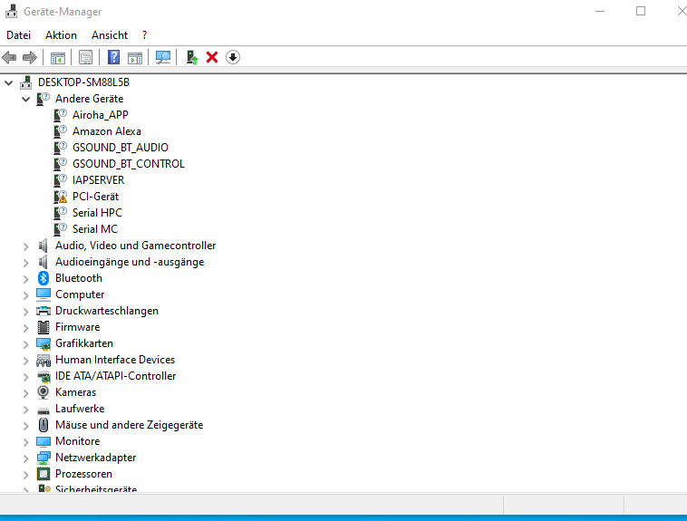The width and height of the screenshot is (687, 521).
Task: Select the Druckwarteschlangen label
Action: [x=107, y=311]
